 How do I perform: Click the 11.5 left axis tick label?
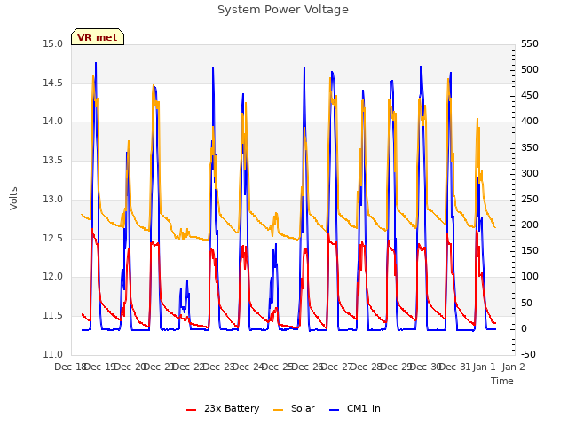tap(53, 316)
